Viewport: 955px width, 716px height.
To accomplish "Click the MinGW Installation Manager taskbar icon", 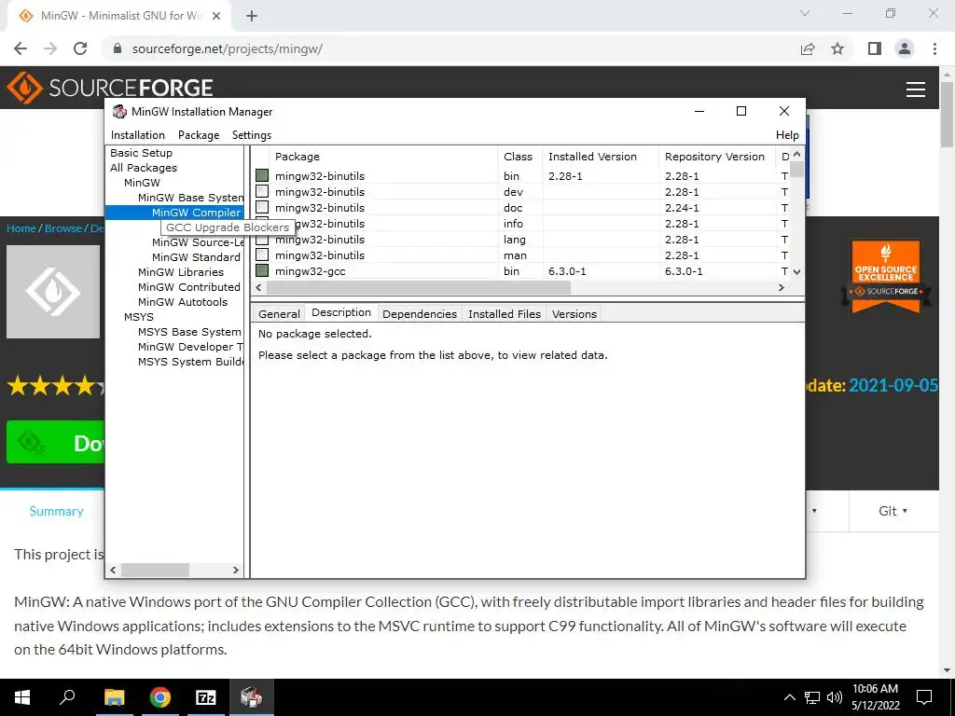I will pos(251,697).
